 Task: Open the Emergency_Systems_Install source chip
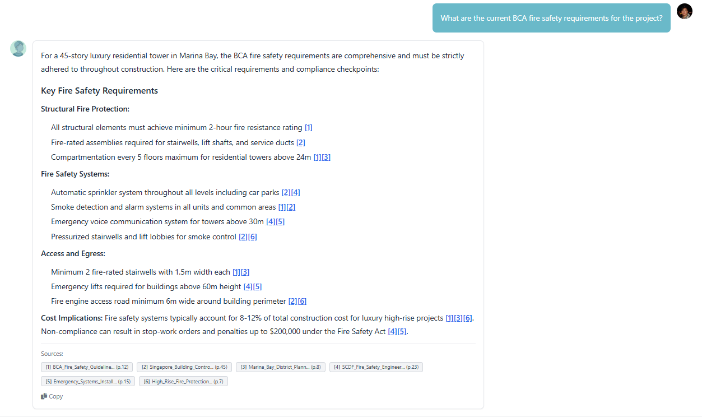tap(88, 382)
